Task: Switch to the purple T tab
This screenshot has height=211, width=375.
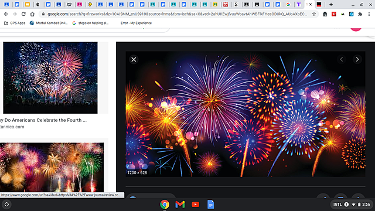Action: (x=298, y=5)
